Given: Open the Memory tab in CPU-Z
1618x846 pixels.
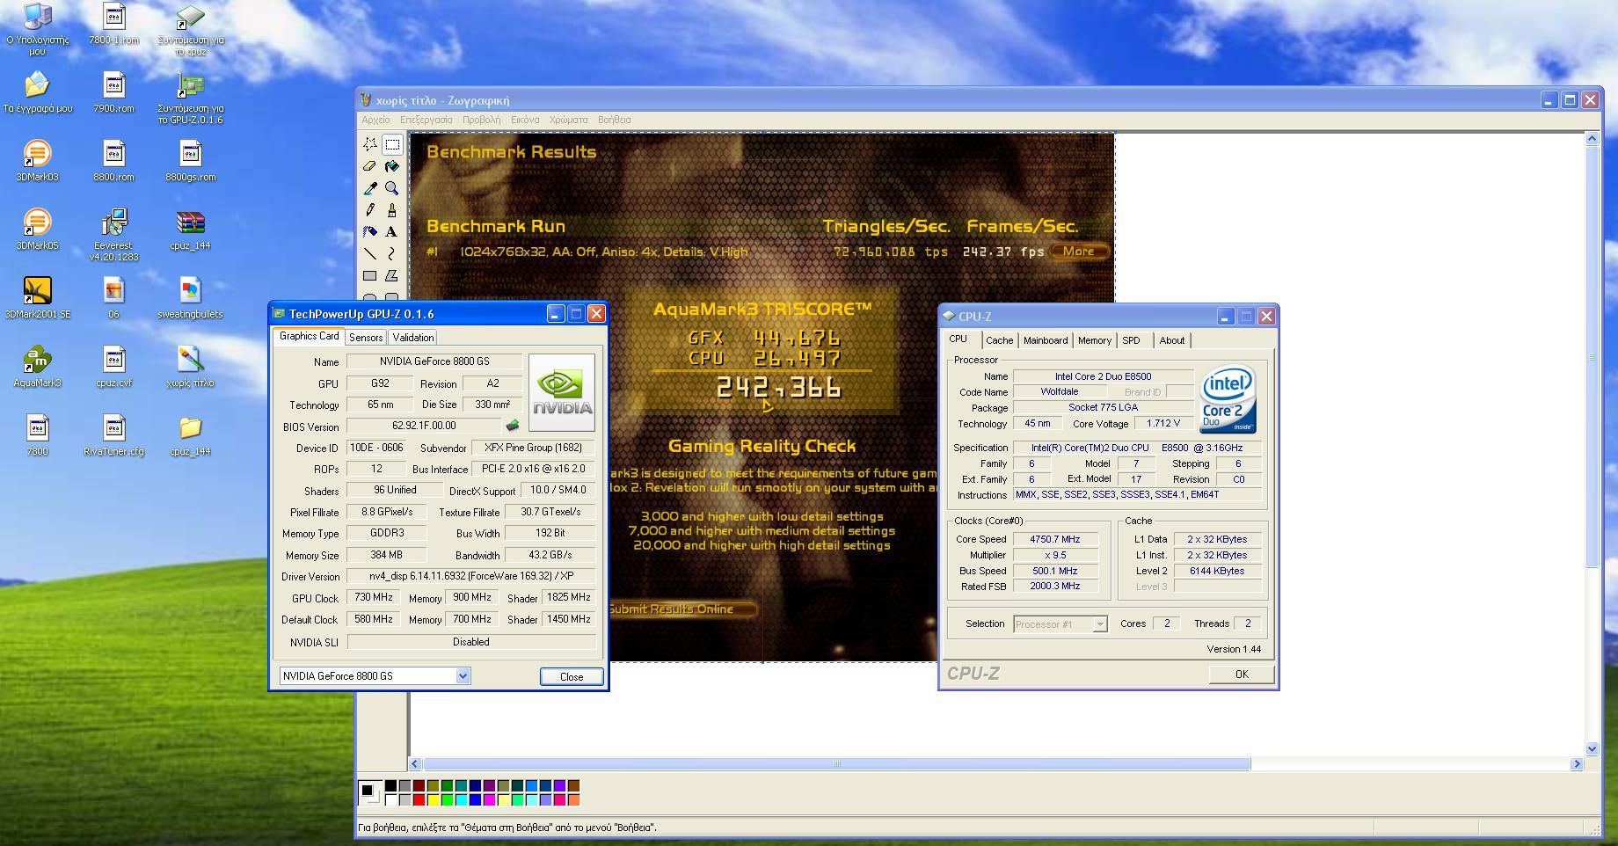Looking at the screenshot, I should point(1095,340).
